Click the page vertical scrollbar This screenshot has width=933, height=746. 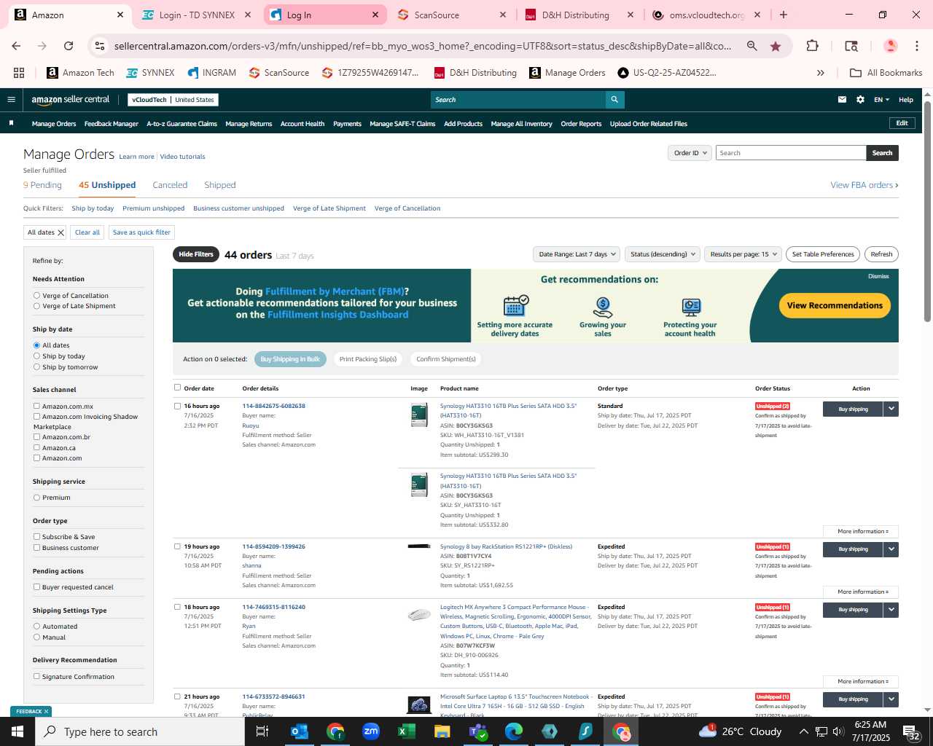927,211
